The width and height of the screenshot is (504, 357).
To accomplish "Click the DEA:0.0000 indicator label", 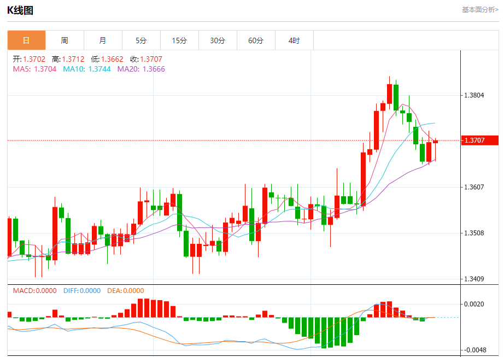I will (x=126, y=291).
